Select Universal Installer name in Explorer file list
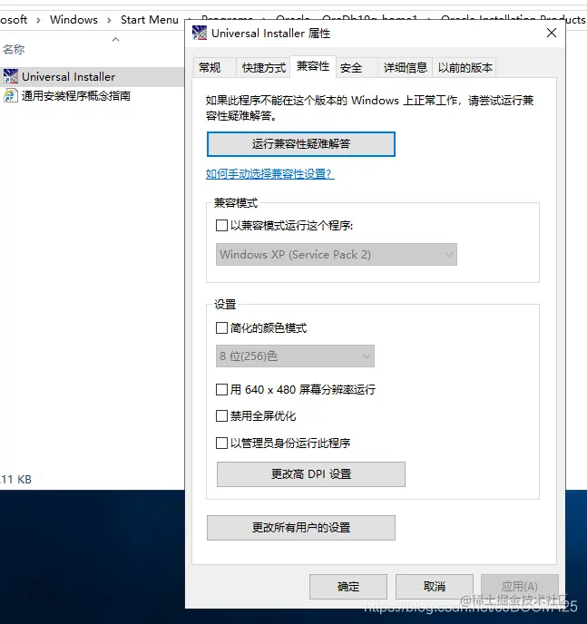The width and height of the screenshot is (587, 624). click(x=68, y=77)
